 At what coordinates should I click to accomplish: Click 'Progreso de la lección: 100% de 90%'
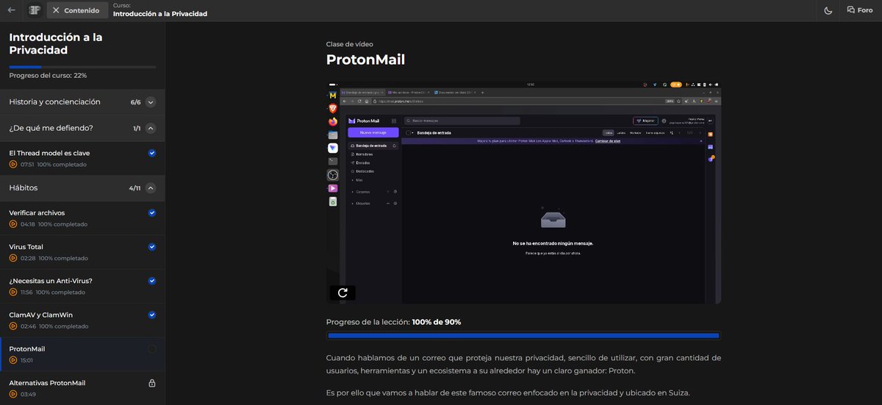coord(394,322)
